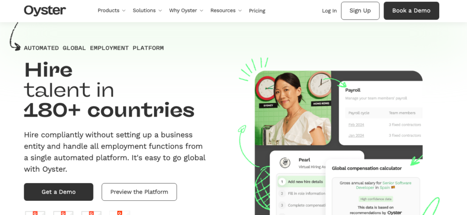The width and height of the screenshot is (467, 215).
Task: Click the Oyster logo
Action: pyautogui.click(x=45, y=10)
